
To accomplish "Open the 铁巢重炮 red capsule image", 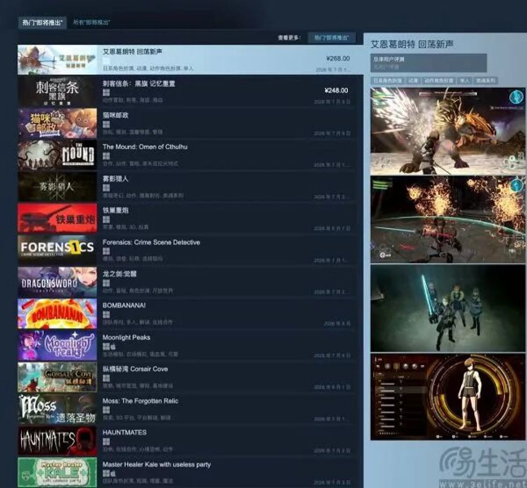I will pos(57,218).
